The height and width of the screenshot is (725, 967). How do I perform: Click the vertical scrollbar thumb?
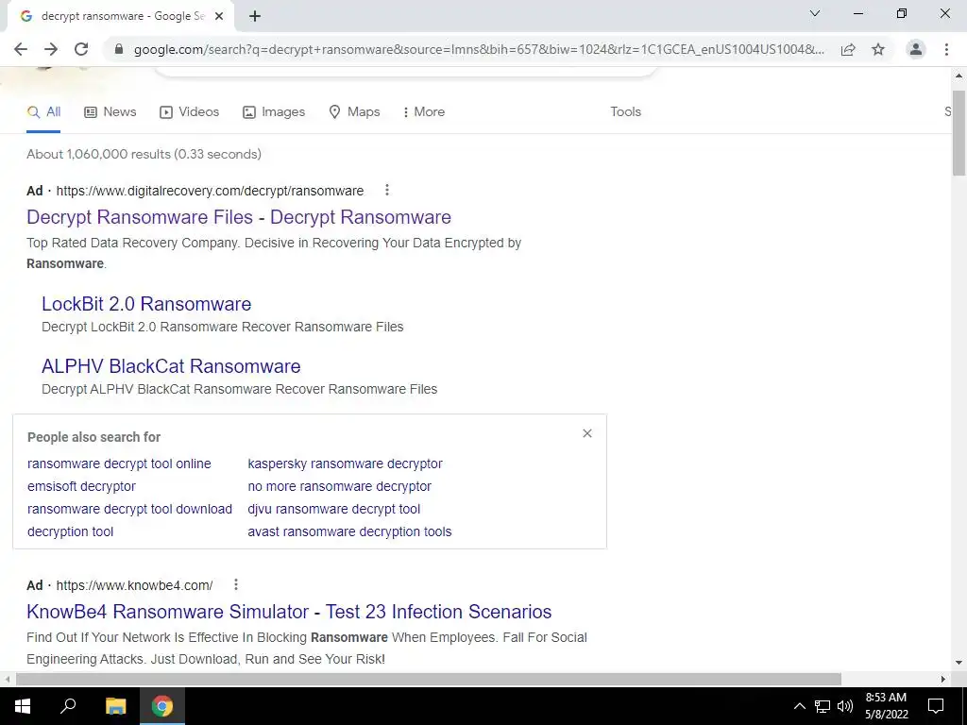tap(959, 132)
